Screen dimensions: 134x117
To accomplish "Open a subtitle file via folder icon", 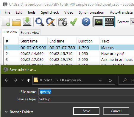I will [16, 22].
